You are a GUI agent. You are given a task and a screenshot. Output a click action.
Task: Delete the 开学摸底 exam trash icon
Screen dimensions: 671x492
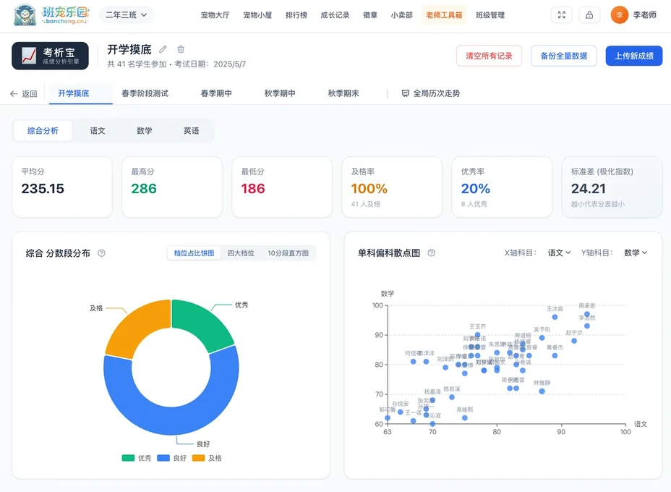(x=181, y=49)
